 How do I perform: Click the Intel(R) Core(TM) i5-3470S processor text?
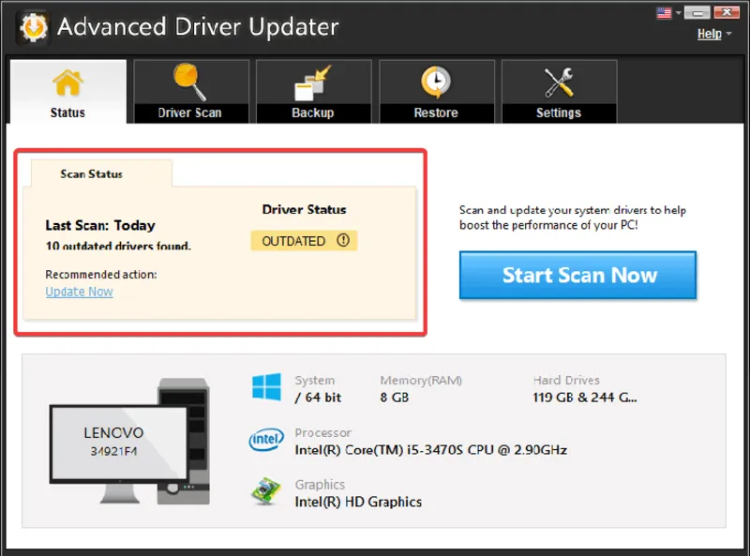(x=431, y=450)
